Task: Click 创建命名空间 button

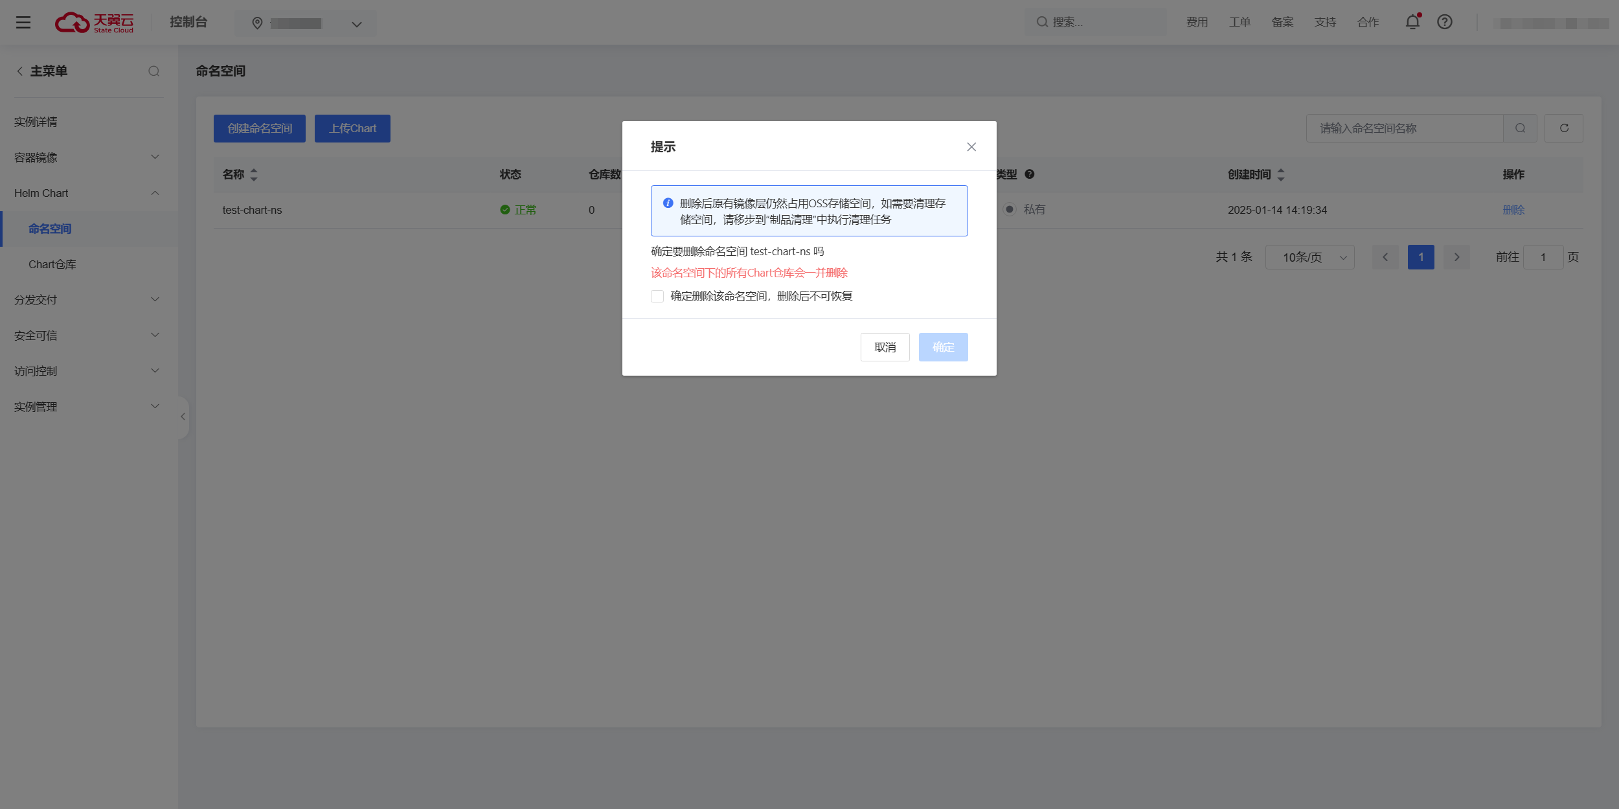Action: click(x=259, y=128)
